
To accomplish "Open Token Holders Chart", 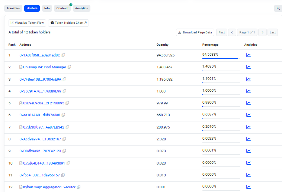I will 68,23.
